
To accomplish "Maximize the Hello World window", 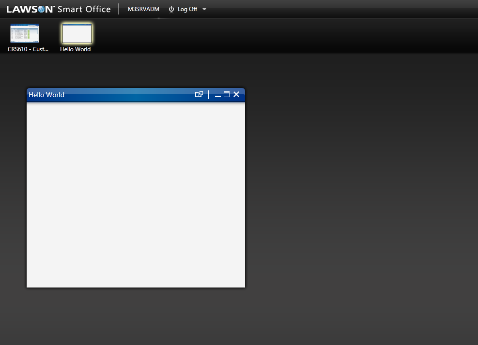I will (x=227, y=95).
